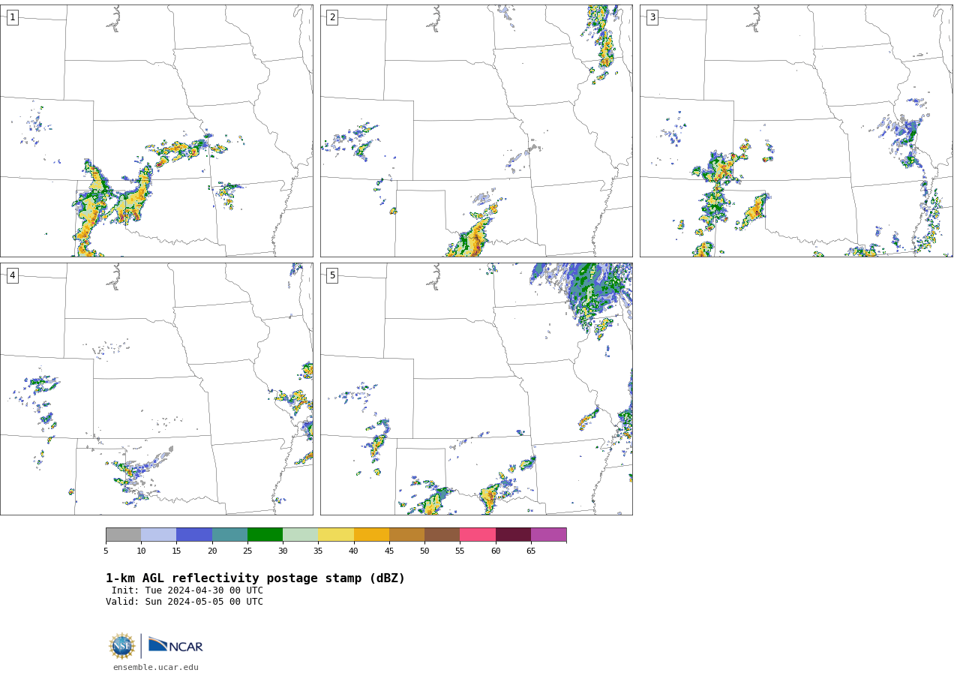The height and width of the screenshot is (676, 960).
Task: Click the NSF logo icon
Action: [x=122, y=646]
